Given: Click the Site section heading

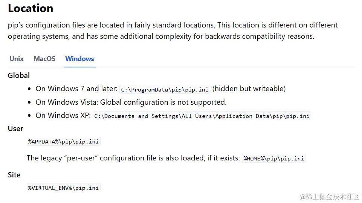Looking at the screenshot, I should click(14, 175).
